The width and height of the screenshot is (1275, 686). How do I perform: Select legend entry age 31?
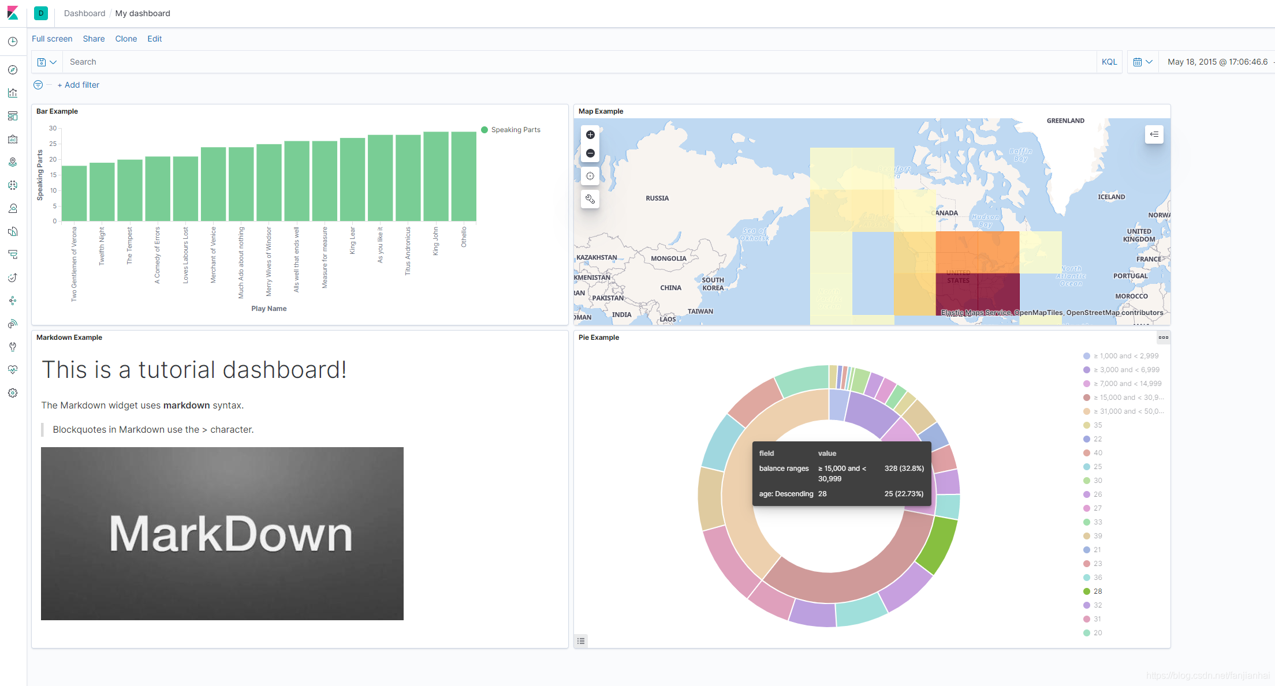coord(1093,619)
